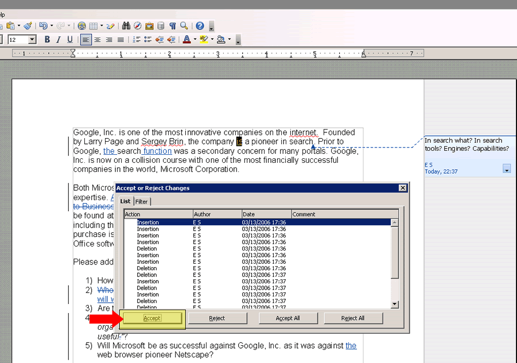This screenshot has height=363, width=517.
Task: Open the Hyperlink dialog icon
Action: tap(82, 26)
